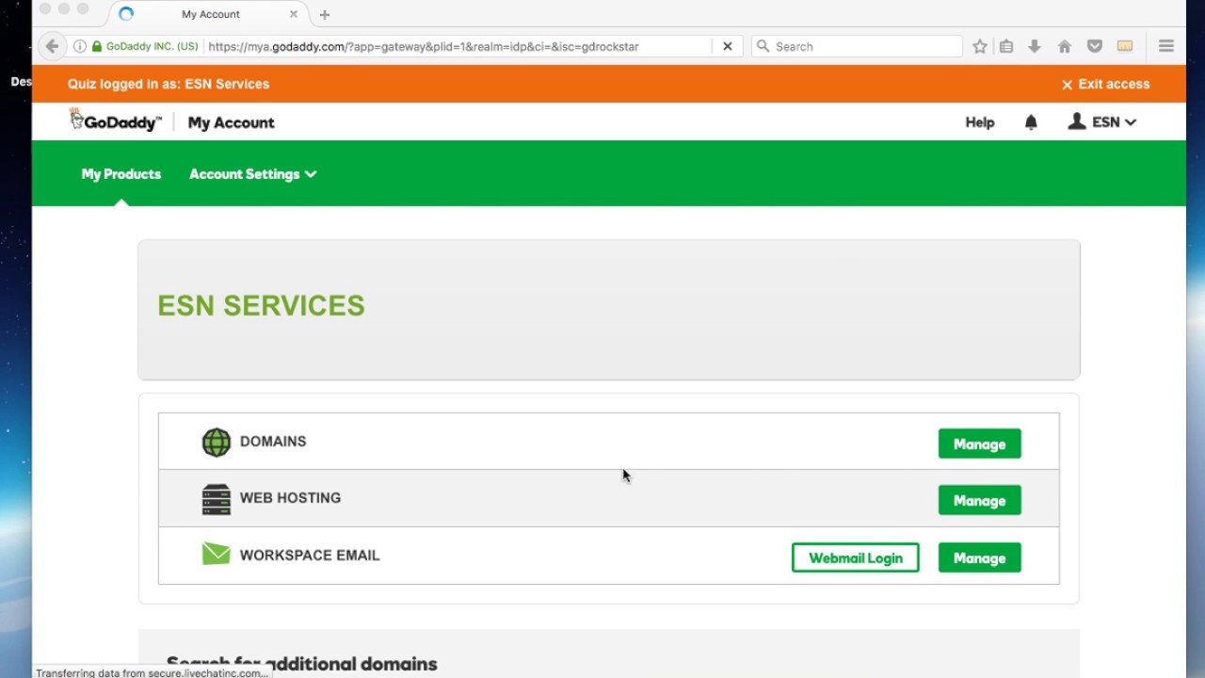Click the WEB HOSTING label text
Viewport: 1205px width, 678px height.
(290, 498)
